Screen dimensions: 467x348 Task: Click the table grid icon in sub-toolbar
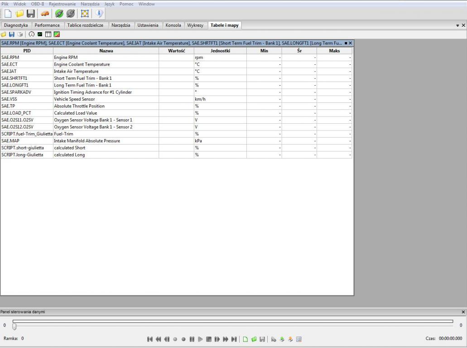[x=48, y=34]
